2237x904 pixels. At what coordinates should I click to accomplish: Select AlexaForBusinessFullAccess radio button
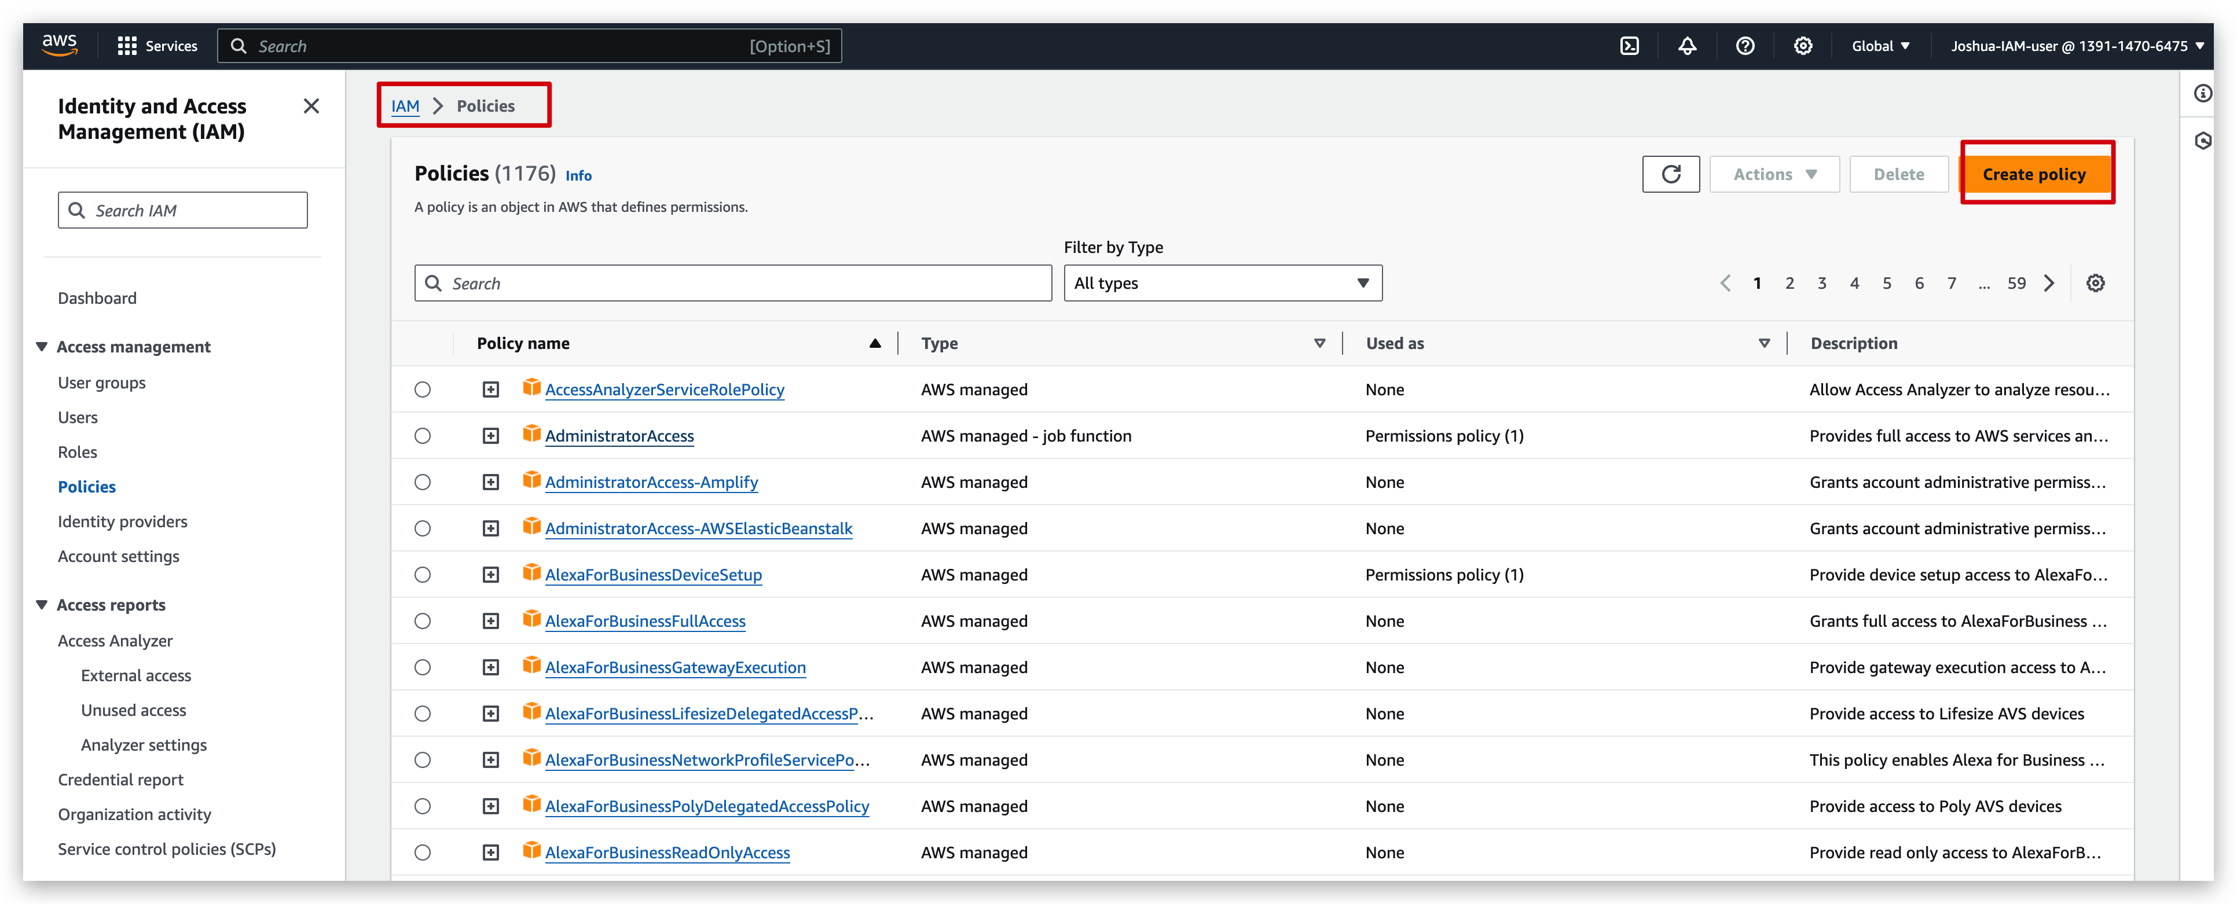pyautogui.click(x=423, y=621)
